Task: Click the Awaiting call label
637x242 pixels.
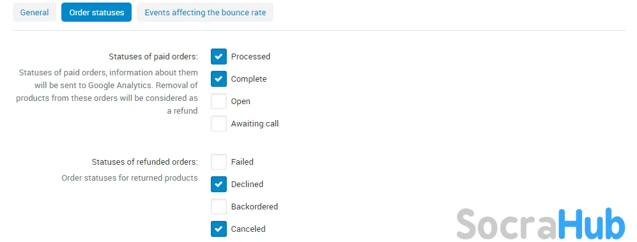Action: click(x=255, y=123)
